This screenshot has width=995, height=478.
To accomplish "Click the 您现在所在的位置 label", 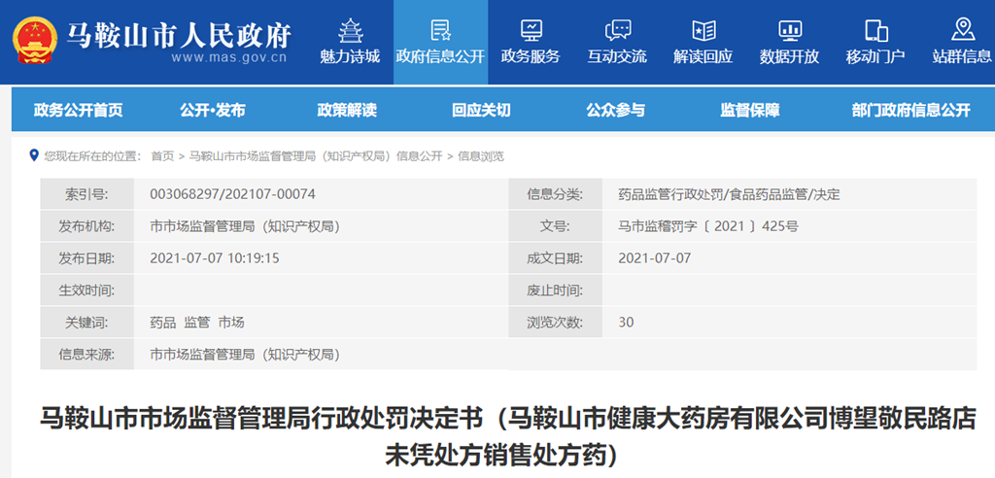I will pyautogui.click(x=92, y=156).
